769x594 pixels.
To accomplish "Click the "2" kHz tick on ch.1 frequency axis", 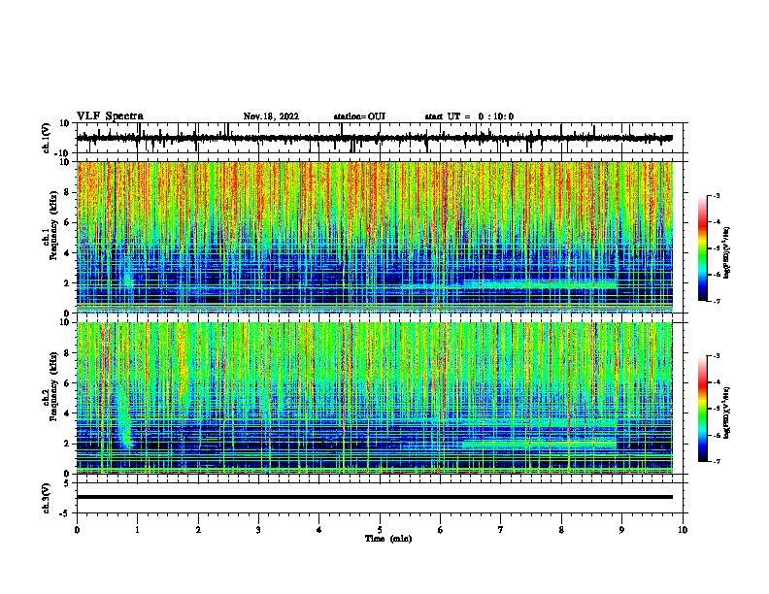I will click(67, 283).
